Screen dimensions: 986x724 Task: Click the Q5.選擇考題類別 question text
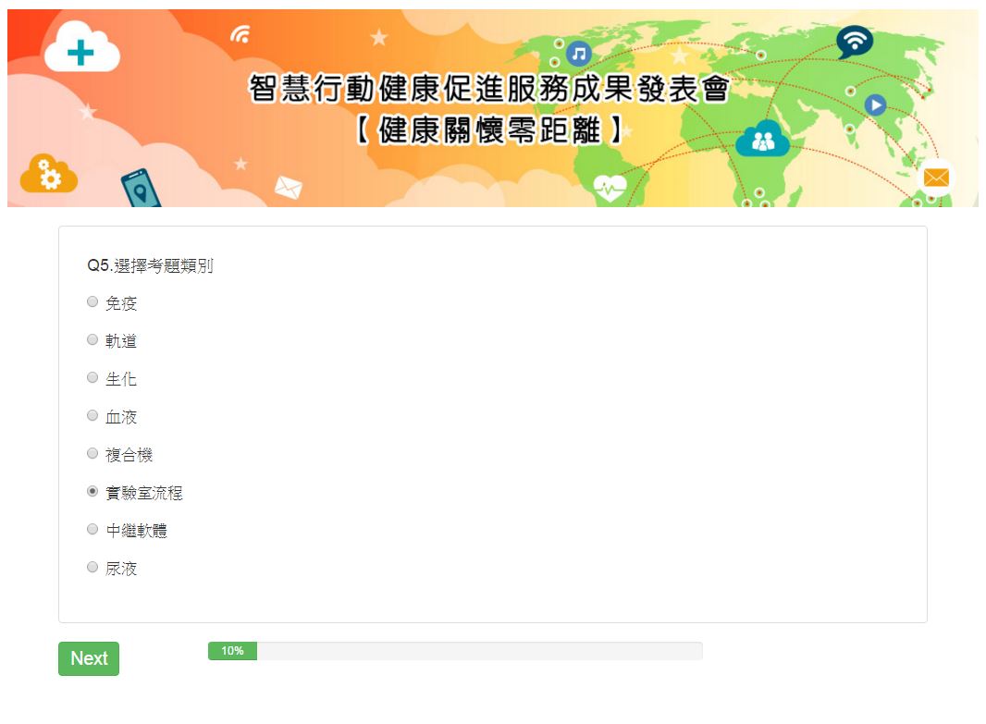[x=150, y=266]
